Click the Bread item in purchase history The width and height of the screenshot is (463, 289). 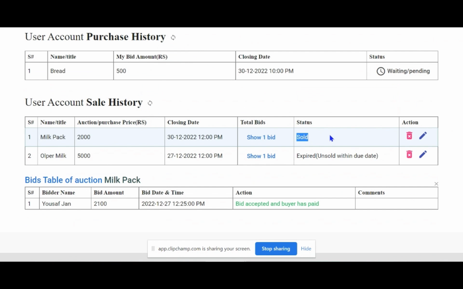58,71
